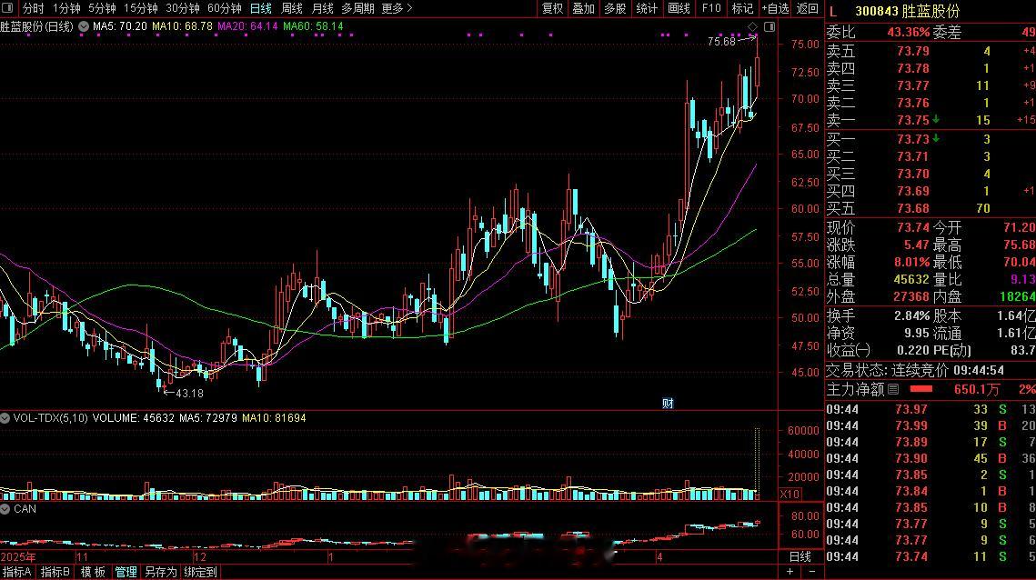This screenshot has height=580, width=1036.
Task: Click the L level indicator beside stock code
Action: (833, 11)
